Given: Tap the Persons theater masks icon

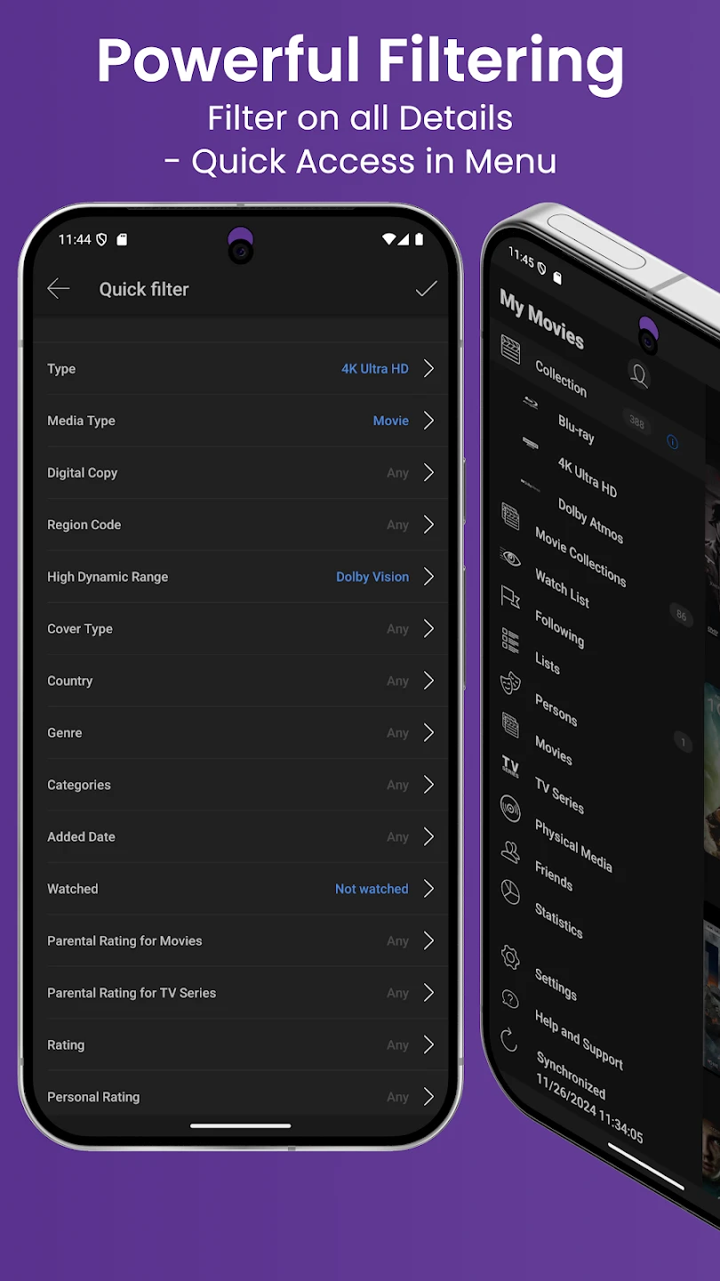Looking at the screenshot, I should tap(510, 682).
